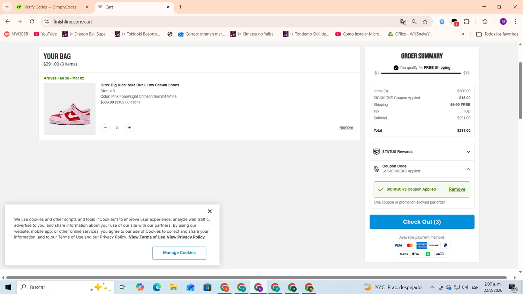The width and height of the screenshot is (523, 294).
Task: Collapse the Coupon Code section
Action: pos(468,169)
